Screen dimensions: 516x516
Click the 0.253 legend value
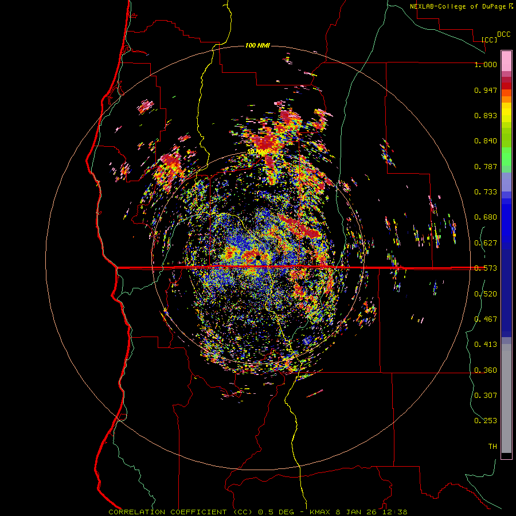click(486, 421)
